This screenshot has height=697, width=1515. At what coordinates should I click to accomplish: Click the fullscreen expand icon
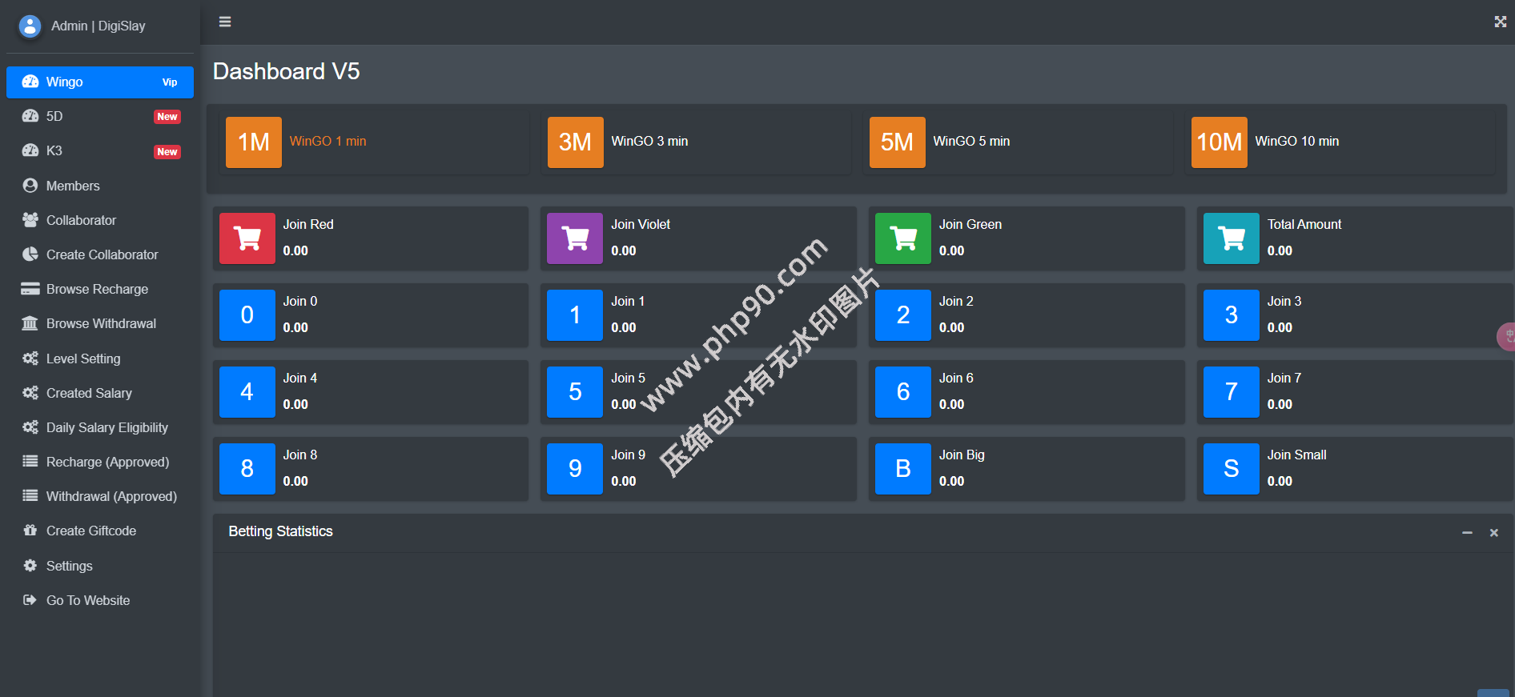coord(1500,22)
